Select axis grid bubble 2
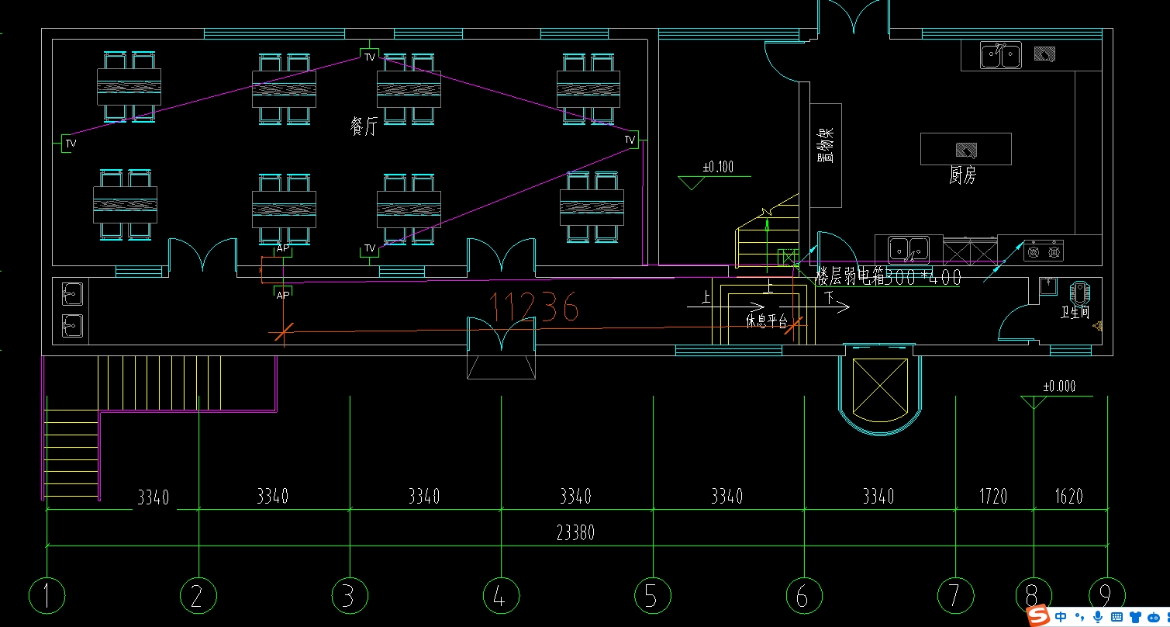The height and width of the screenshot is (627, 1170). (198, 596)
